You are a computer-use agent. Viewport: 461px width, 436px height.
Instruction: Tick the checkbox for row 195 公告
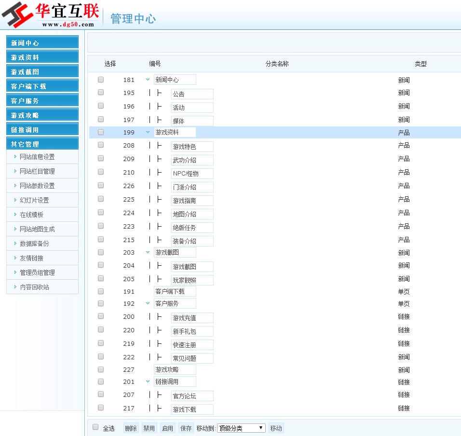101,92
